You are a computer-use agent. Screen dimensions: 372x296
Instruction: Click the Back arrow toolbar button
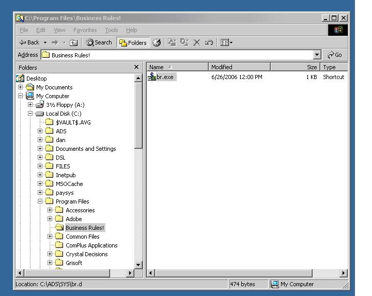29,42
